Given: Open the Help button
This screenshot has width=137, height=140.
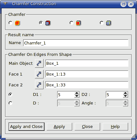Looking at the screenshot, I should (x=115, y=127).
